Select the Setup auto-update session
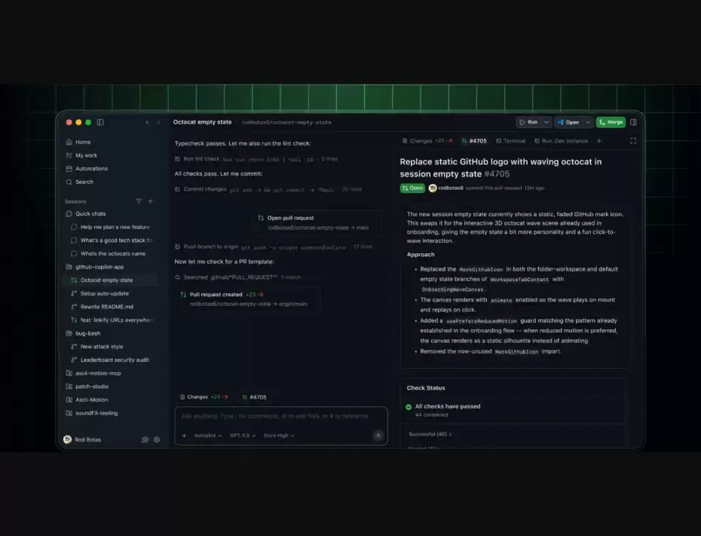 click(x=105, y=293)
